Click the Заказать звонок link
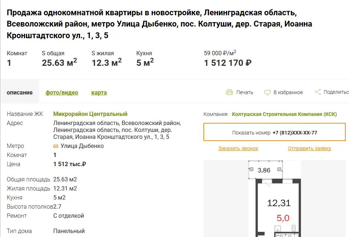 pos(238,148)
